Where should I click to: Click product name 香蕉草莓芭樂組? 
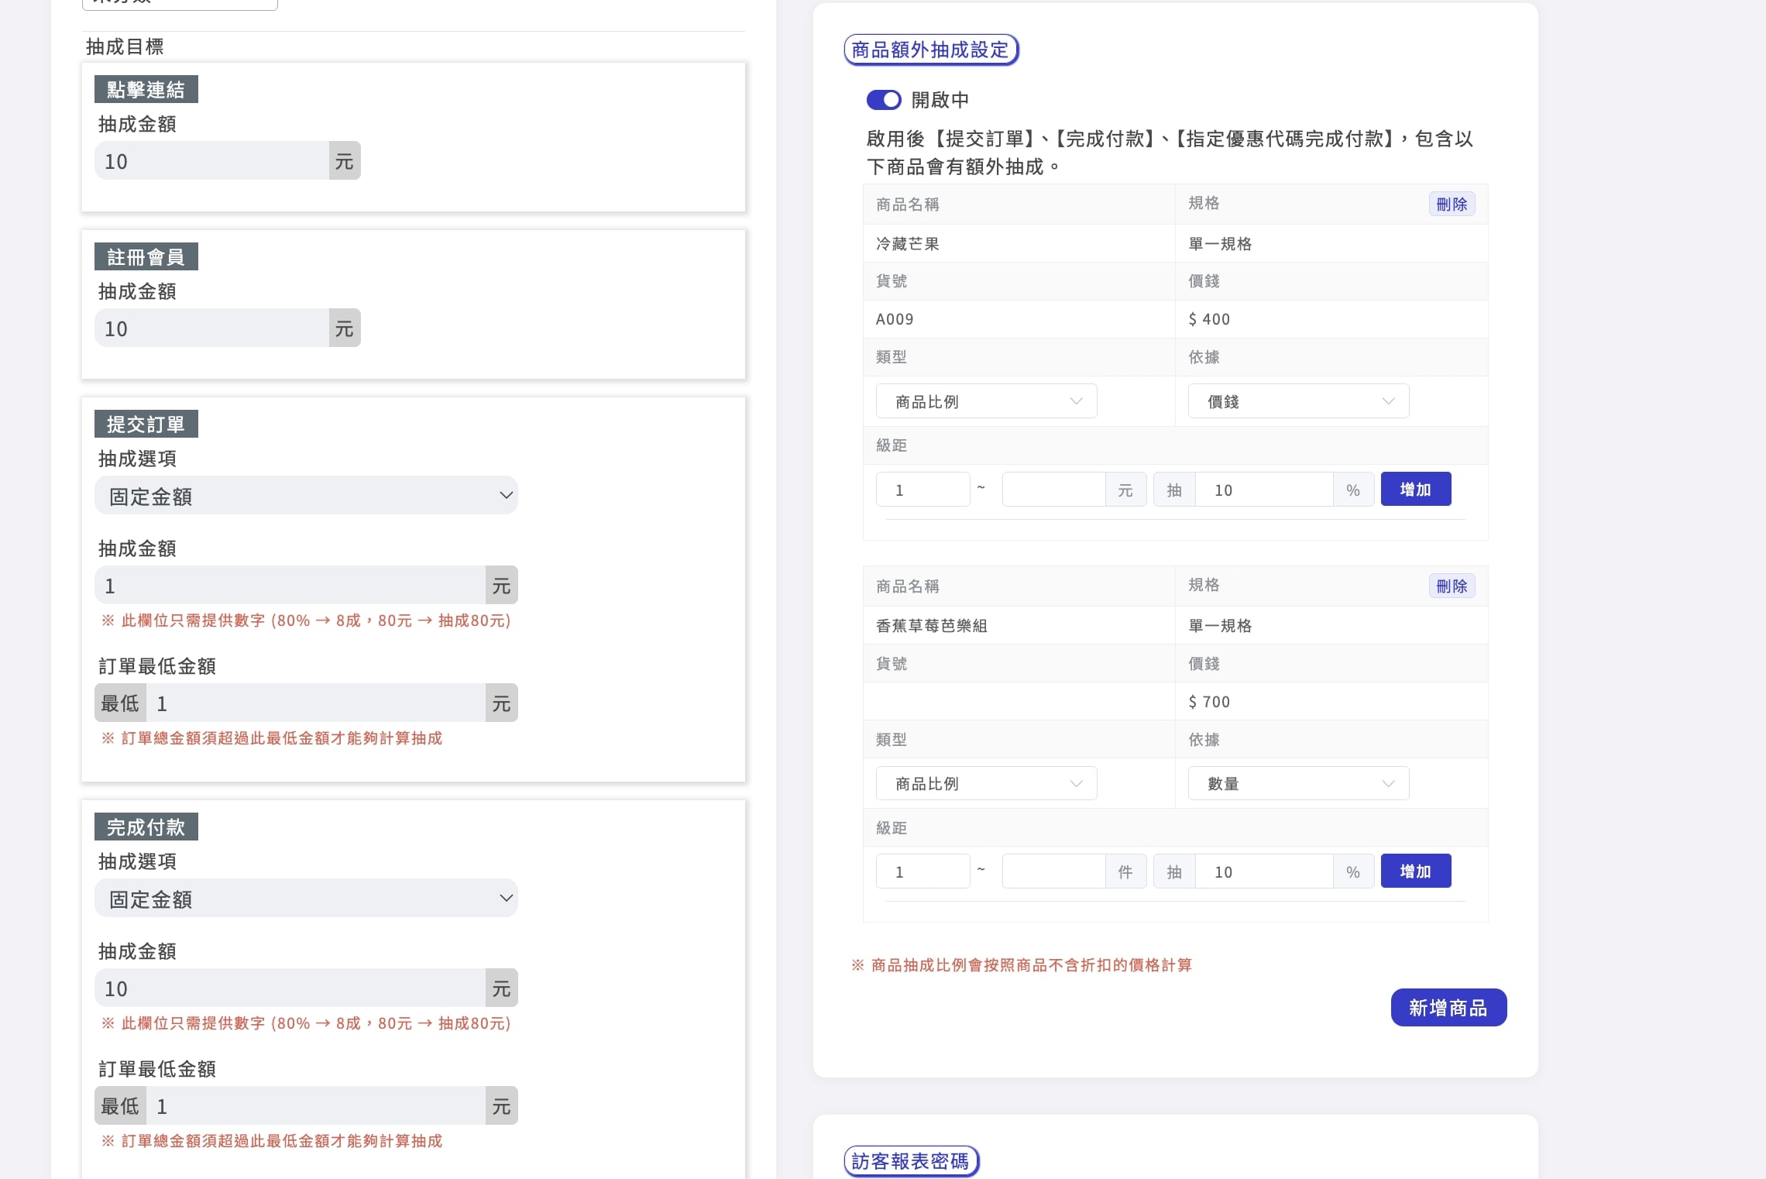click(931, 626)
